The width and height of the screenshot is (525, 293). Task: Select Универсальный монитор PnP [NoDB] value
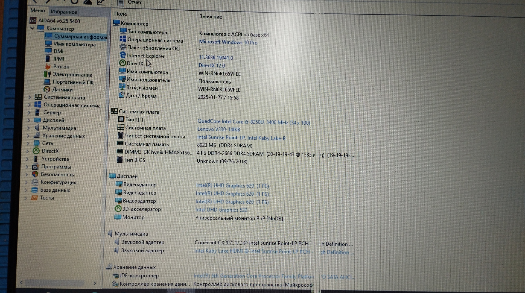point(239,218)
